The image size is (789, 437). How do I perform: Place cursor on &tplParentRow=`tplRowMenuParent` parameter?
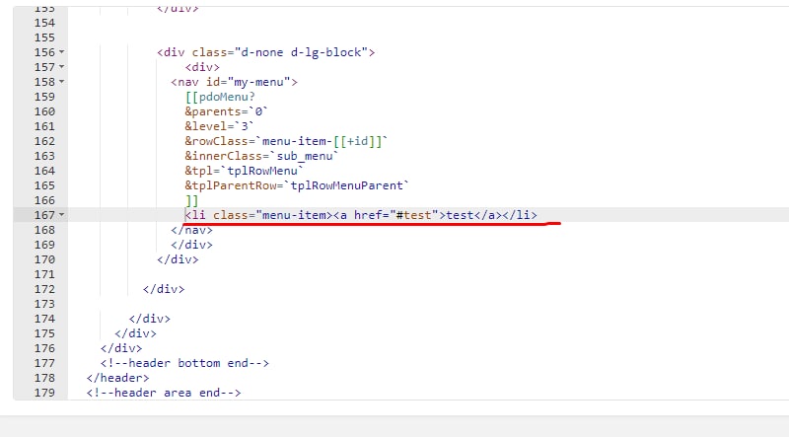click(x=297, y=185)
